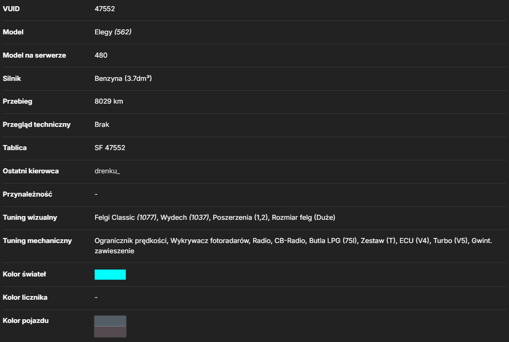
Task: Click the Model na serwerze label
Action: [x=34, y=55]
